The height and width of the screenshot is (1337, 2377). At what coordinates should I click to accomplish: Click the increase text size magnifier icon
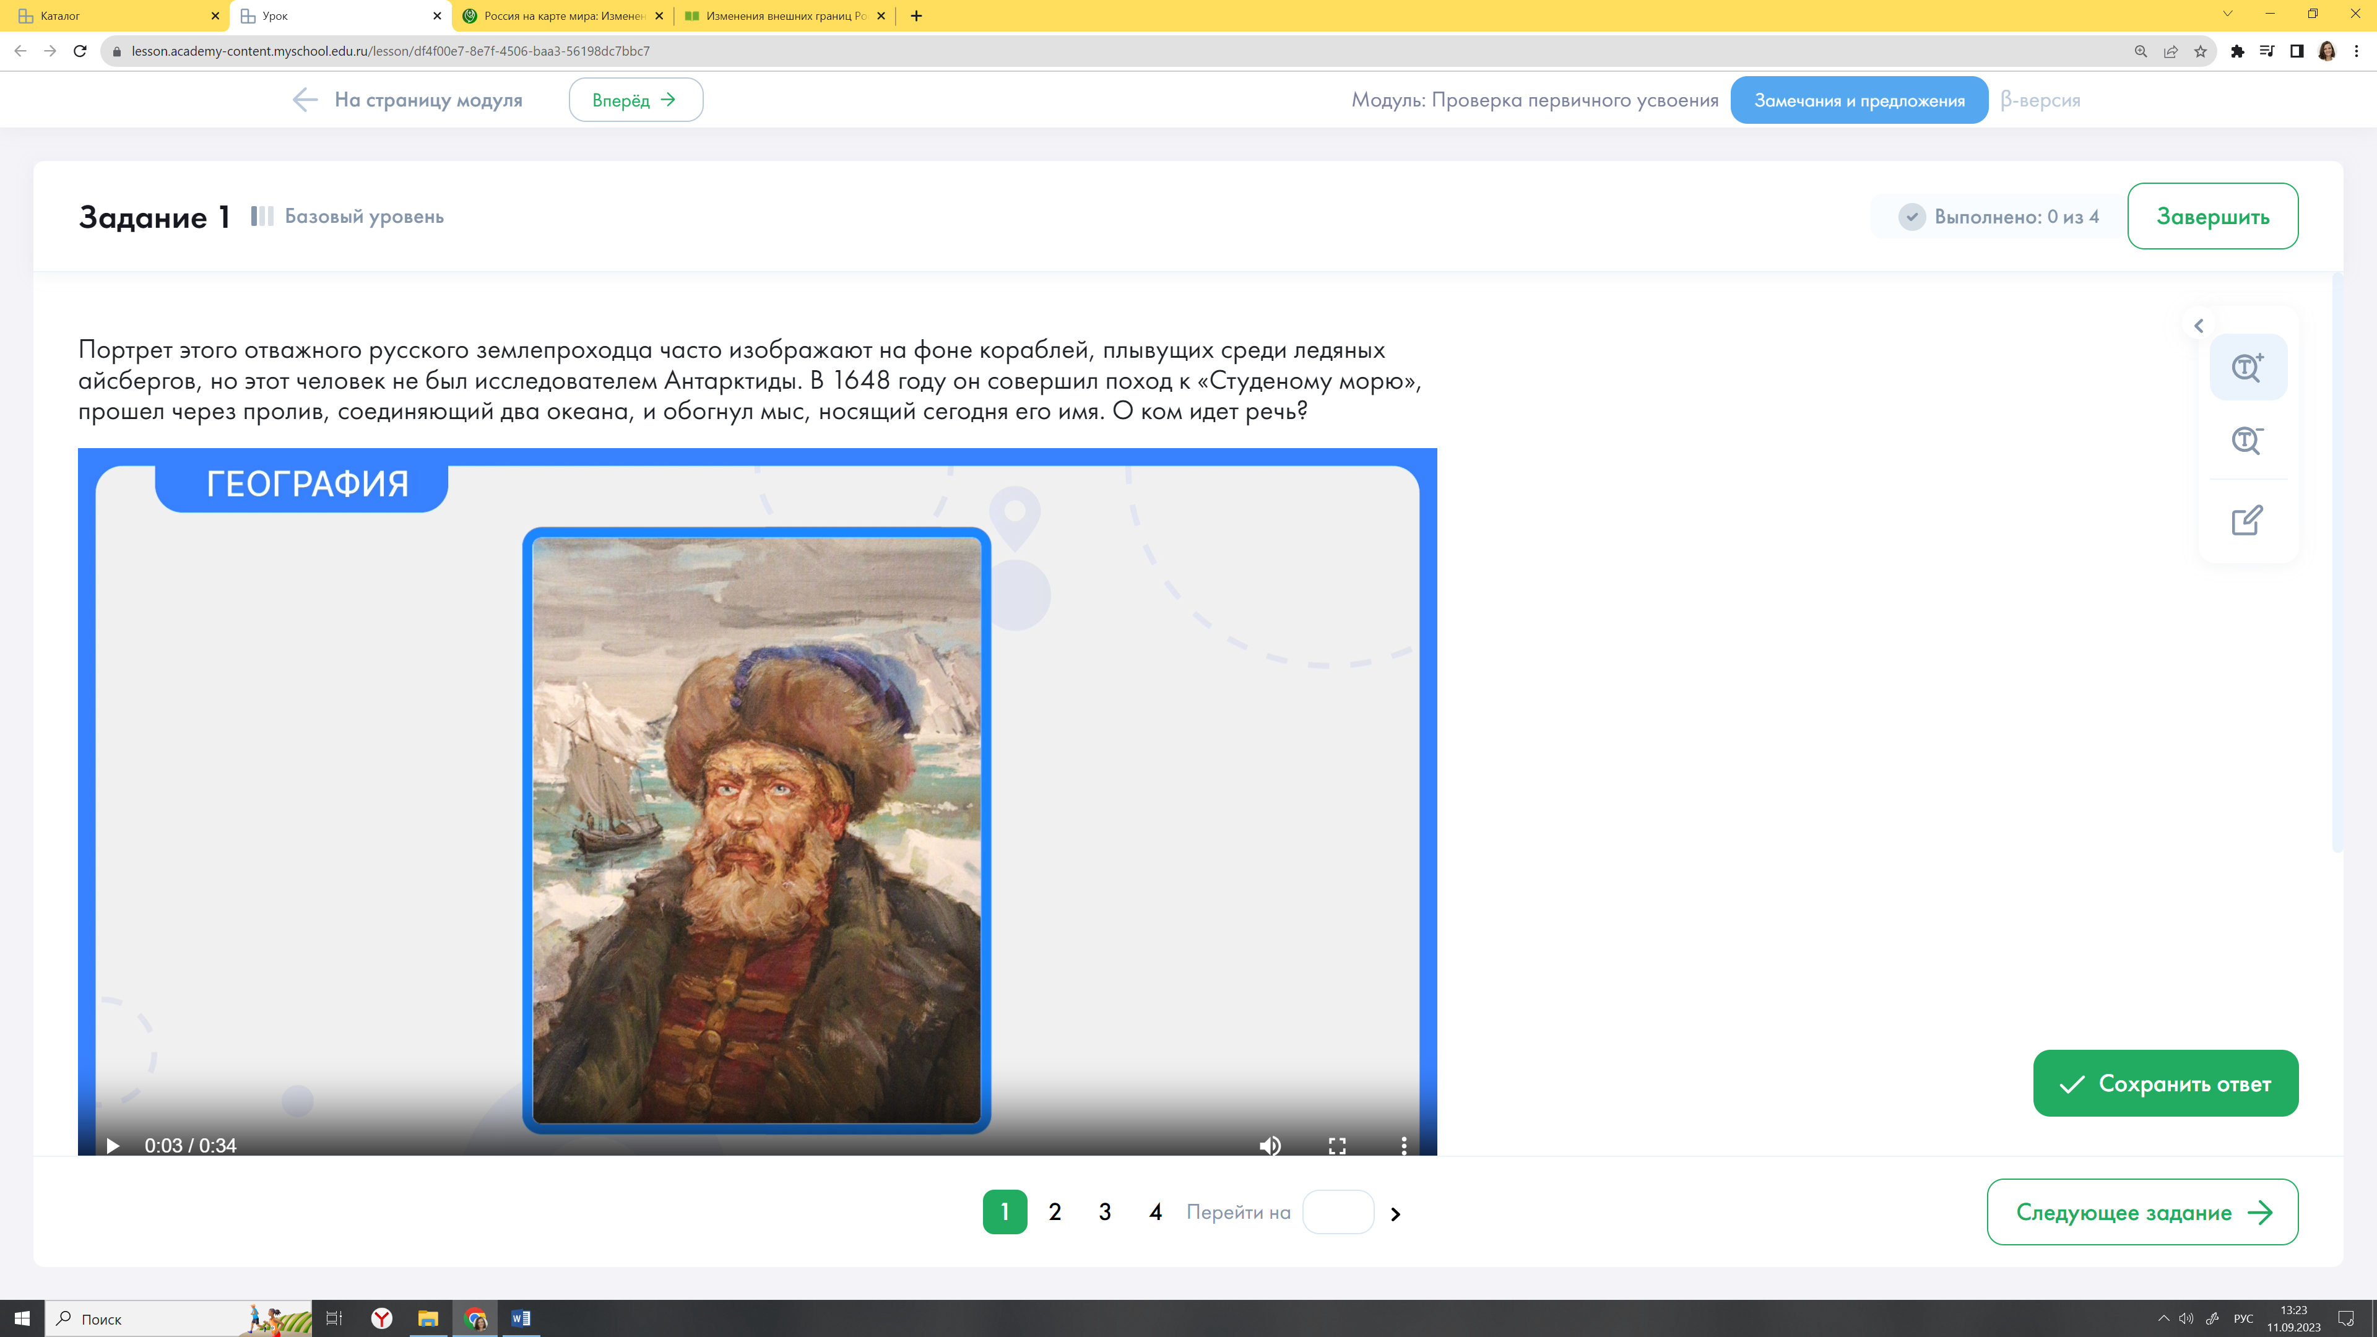click(2247, 367)
